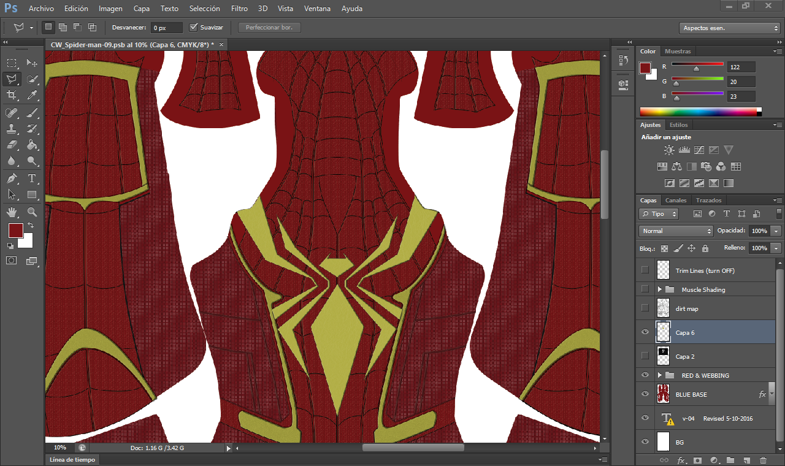Switch to the Estilos tab
785x466 pixels.
[x=679, y=125]
